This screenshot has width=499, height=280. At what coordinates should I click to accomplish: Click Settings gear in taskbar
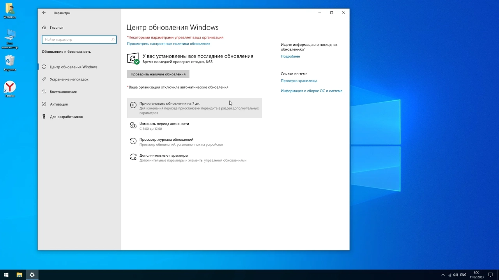click(x=32, y=275)
